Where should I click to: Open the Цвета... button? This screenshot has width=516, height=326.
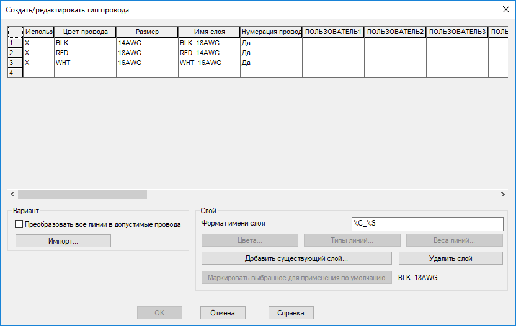coord(250,240)
